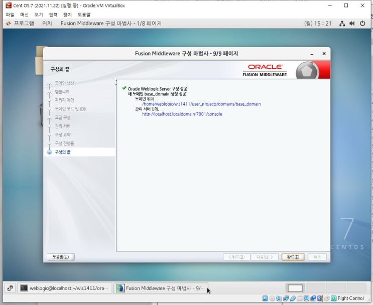Click the top bar Fusion Middleware window title
This screenshot has width=373, height=305.
tap(111, 23)
